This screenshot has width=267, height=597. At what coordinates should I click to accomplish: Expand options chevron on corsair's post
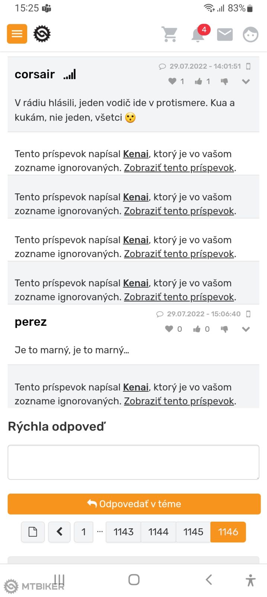pos(246,81)
